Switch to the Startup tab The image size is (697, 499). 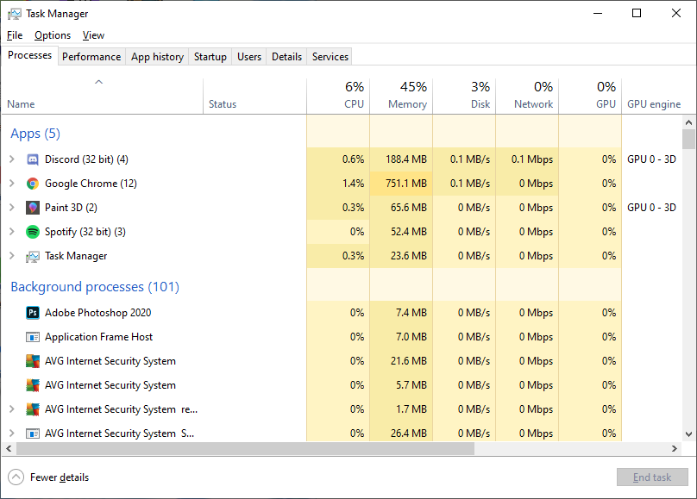click(x=210, y=57)
